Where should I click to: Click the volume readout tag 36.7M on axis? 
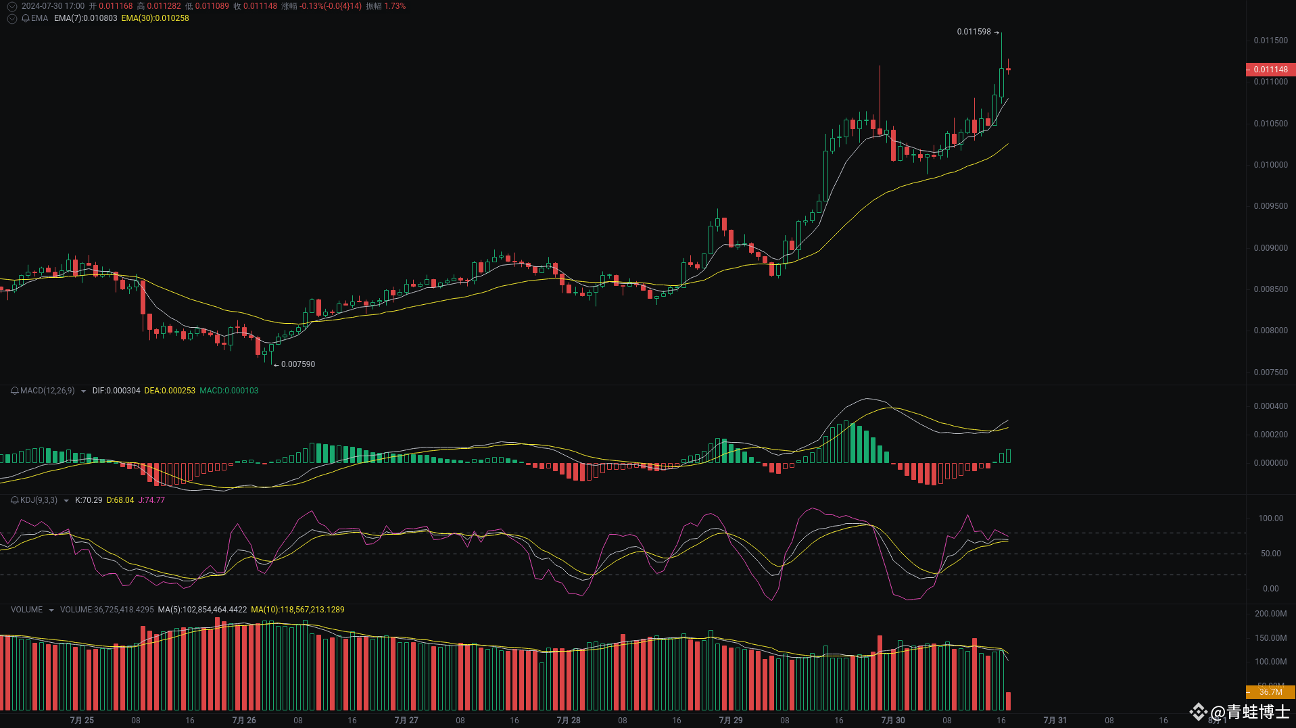click(1270, 692)
